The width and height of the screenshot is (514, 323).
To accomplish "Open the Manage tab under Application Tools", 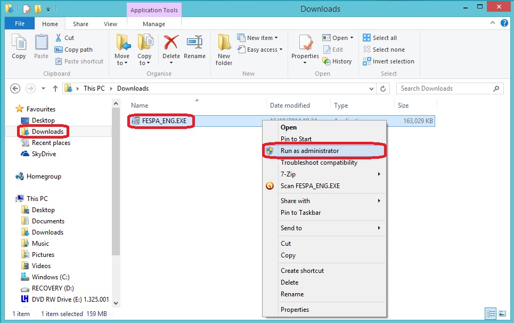I will click(154, 24).
